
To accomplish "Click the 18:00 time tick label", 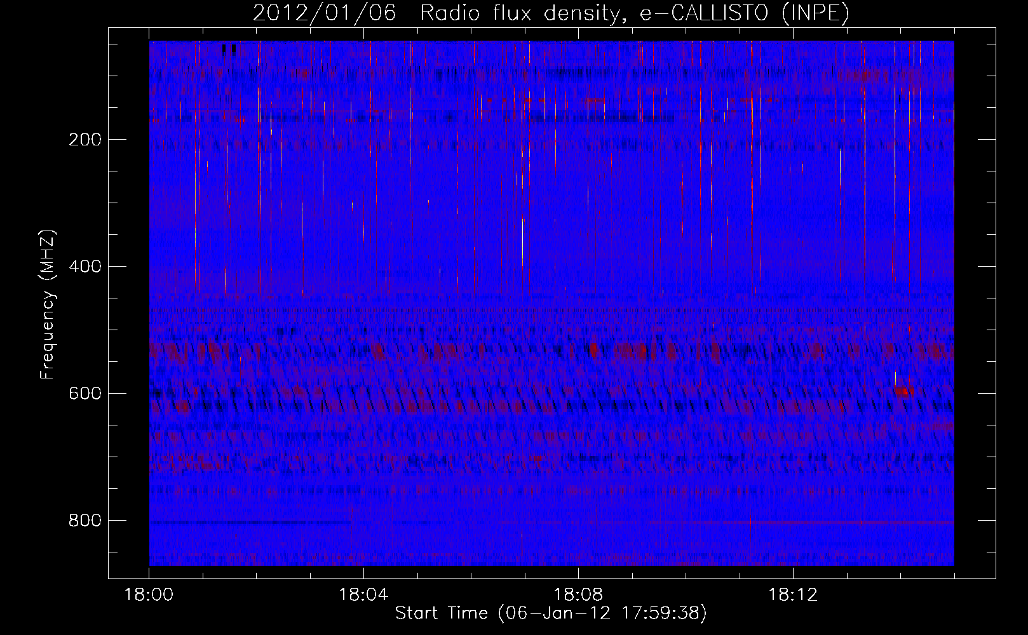I will (149, 595).
